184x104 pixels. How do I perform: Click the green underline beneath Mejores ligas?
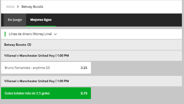(x=41, y=26)
